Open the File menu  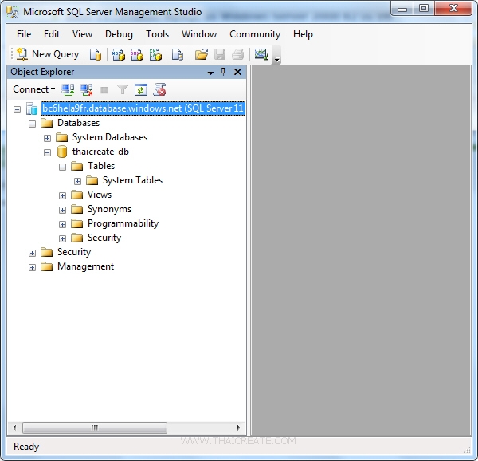tap(24, 34)
